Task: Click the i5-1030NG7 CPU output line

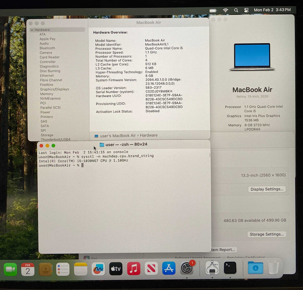Action: click(83, 161)
